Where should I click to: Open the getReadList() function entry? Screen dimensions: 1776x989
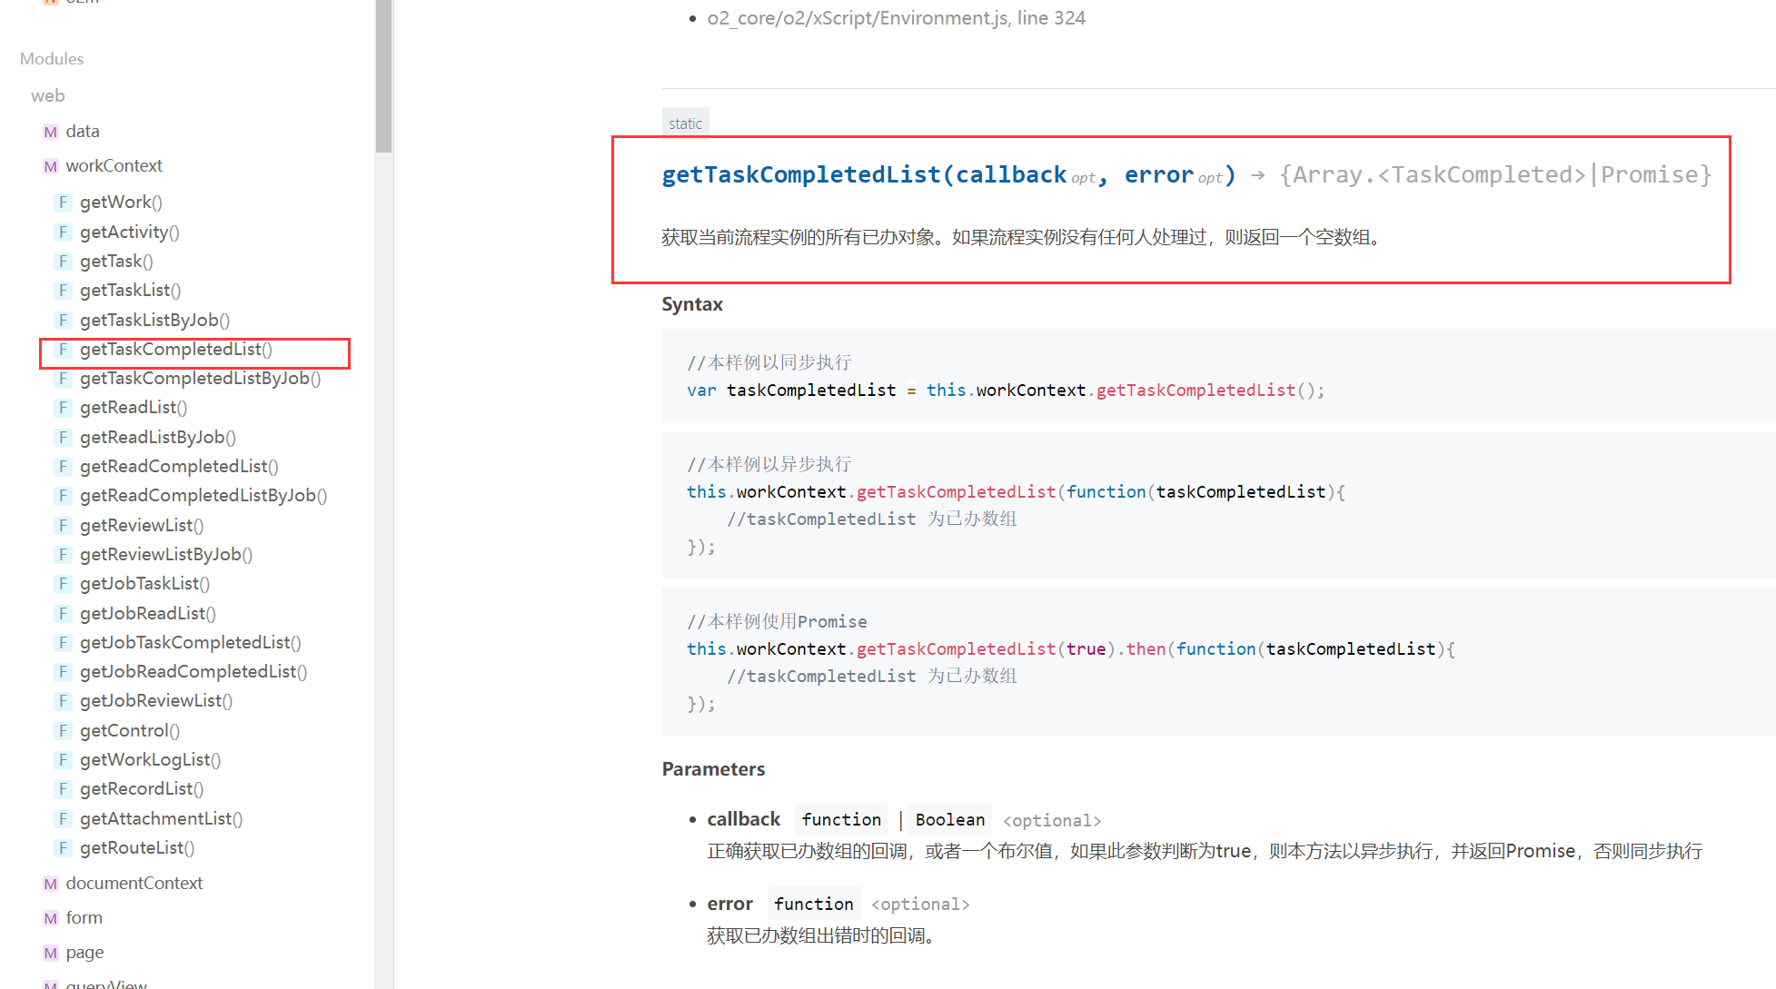[134, 407]
